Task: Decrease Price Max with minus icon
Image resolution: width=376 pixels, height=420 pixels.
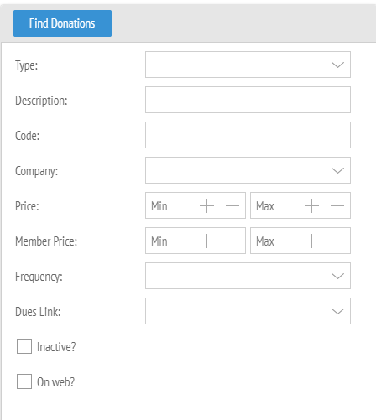Action: click(337, 205)
